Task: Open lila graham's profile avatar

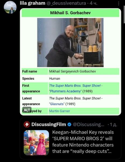Action: (x=10, y=8)
